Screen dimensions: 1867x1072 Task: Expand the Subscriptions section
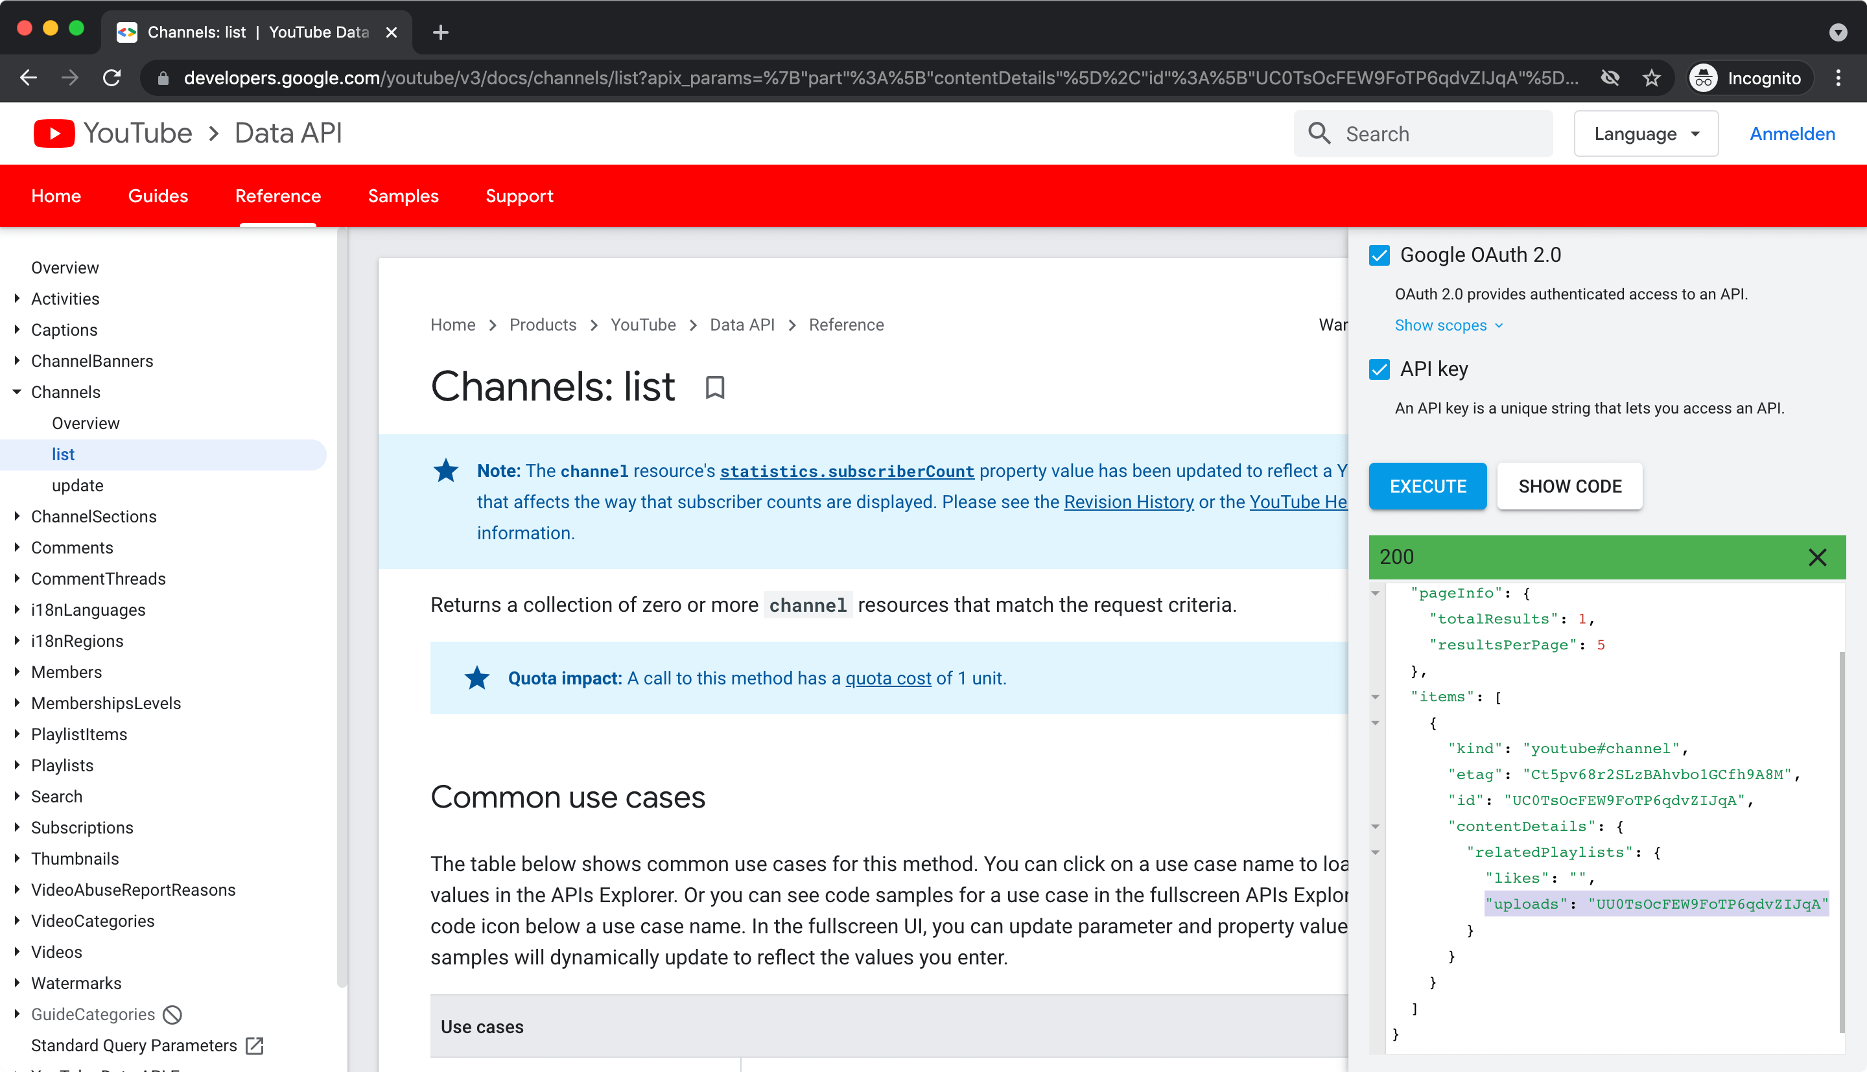[x=17, y=828]
